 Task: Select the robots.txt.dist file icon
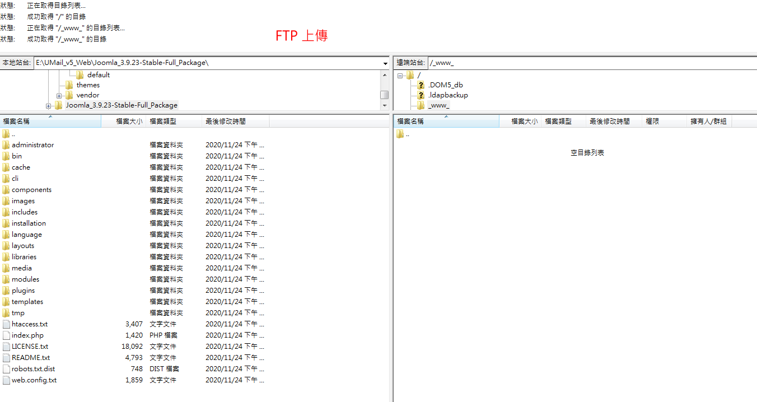(6, 369)
